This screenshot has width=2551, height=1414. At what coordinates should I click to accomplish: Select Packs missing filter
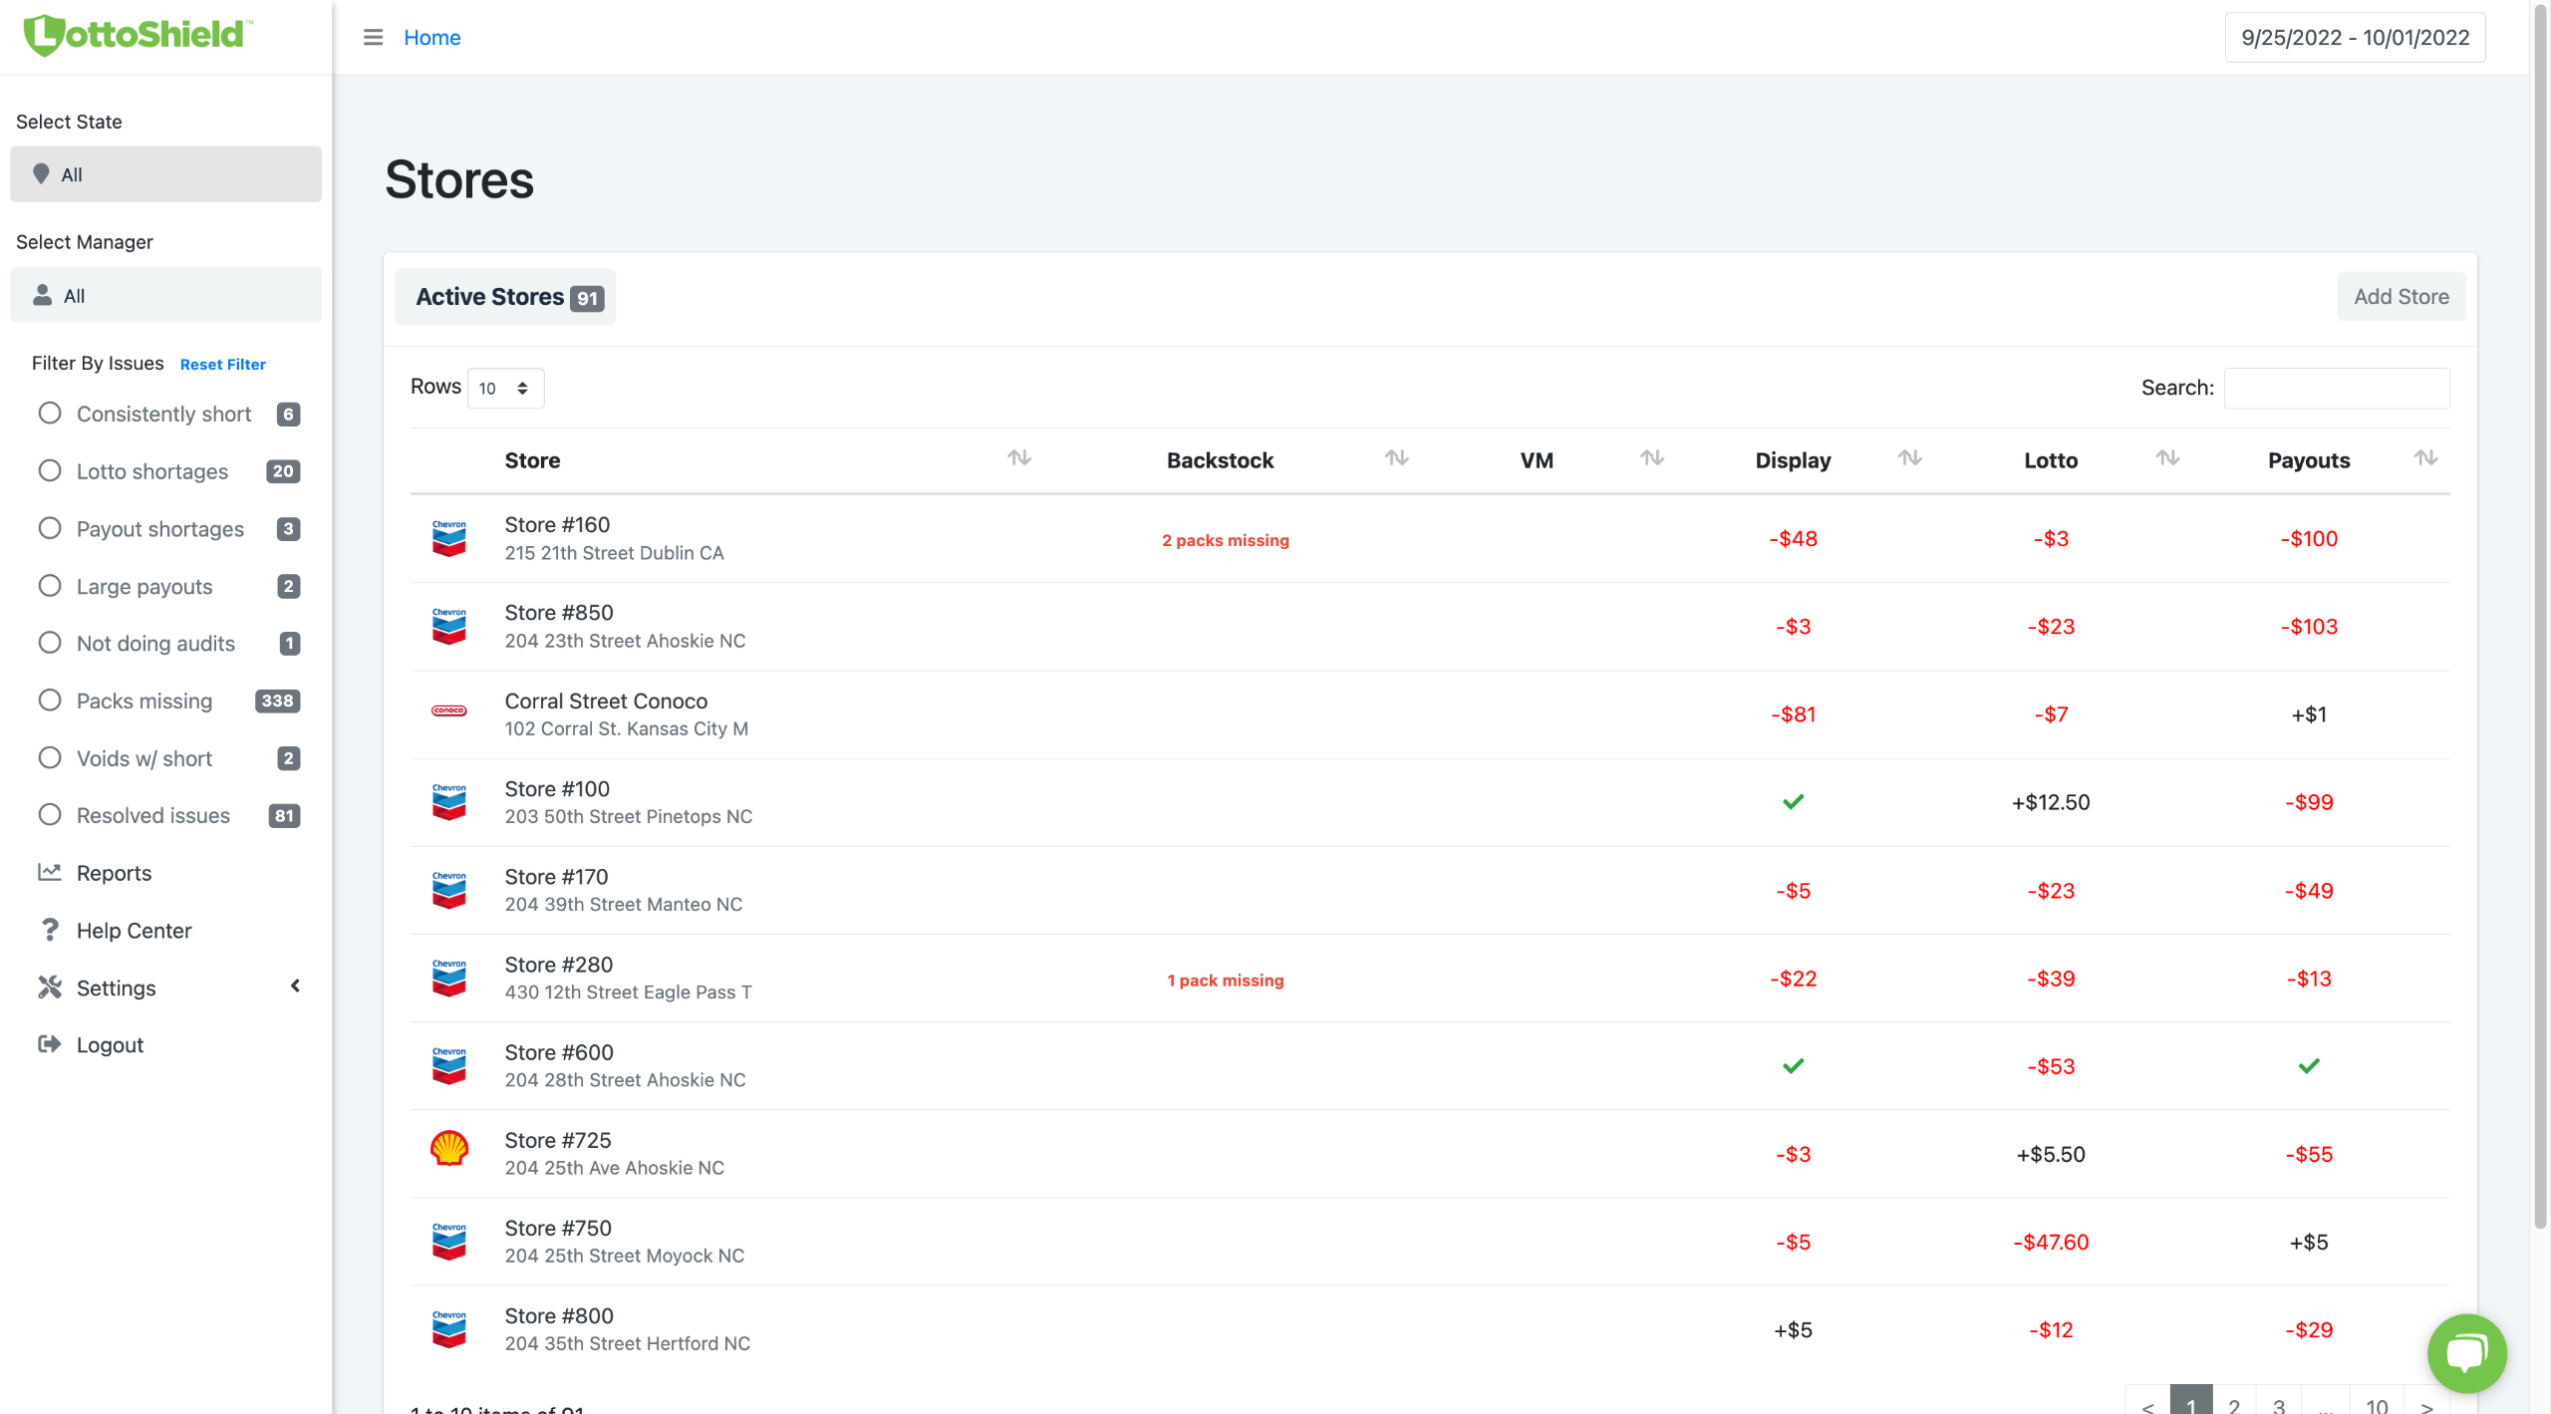[x=50, y=701]
